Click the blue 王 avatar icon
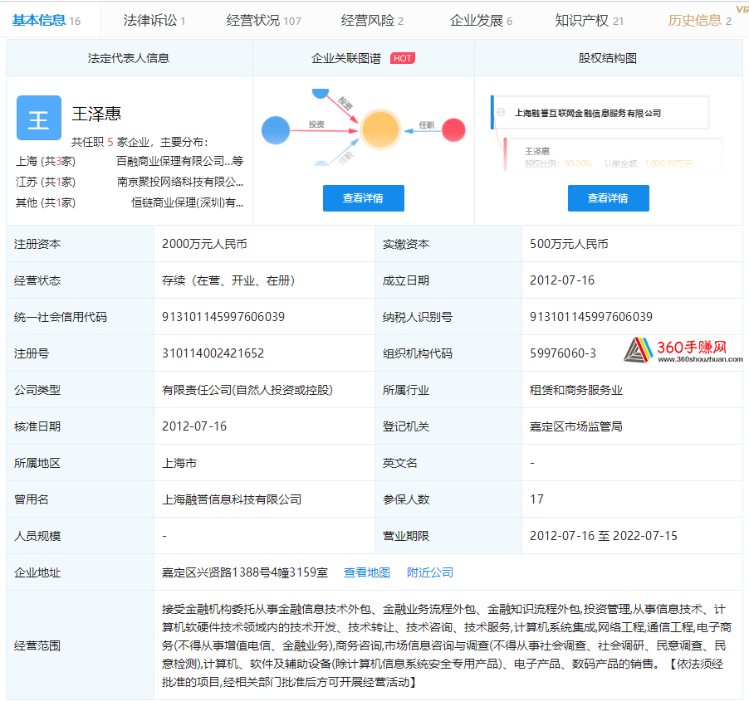The width and height of the screenshot is (749, 701). (x=39, y=118)
